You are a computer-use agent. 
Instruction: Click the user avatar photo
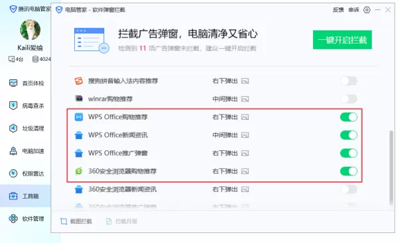[x=31, y=30]
